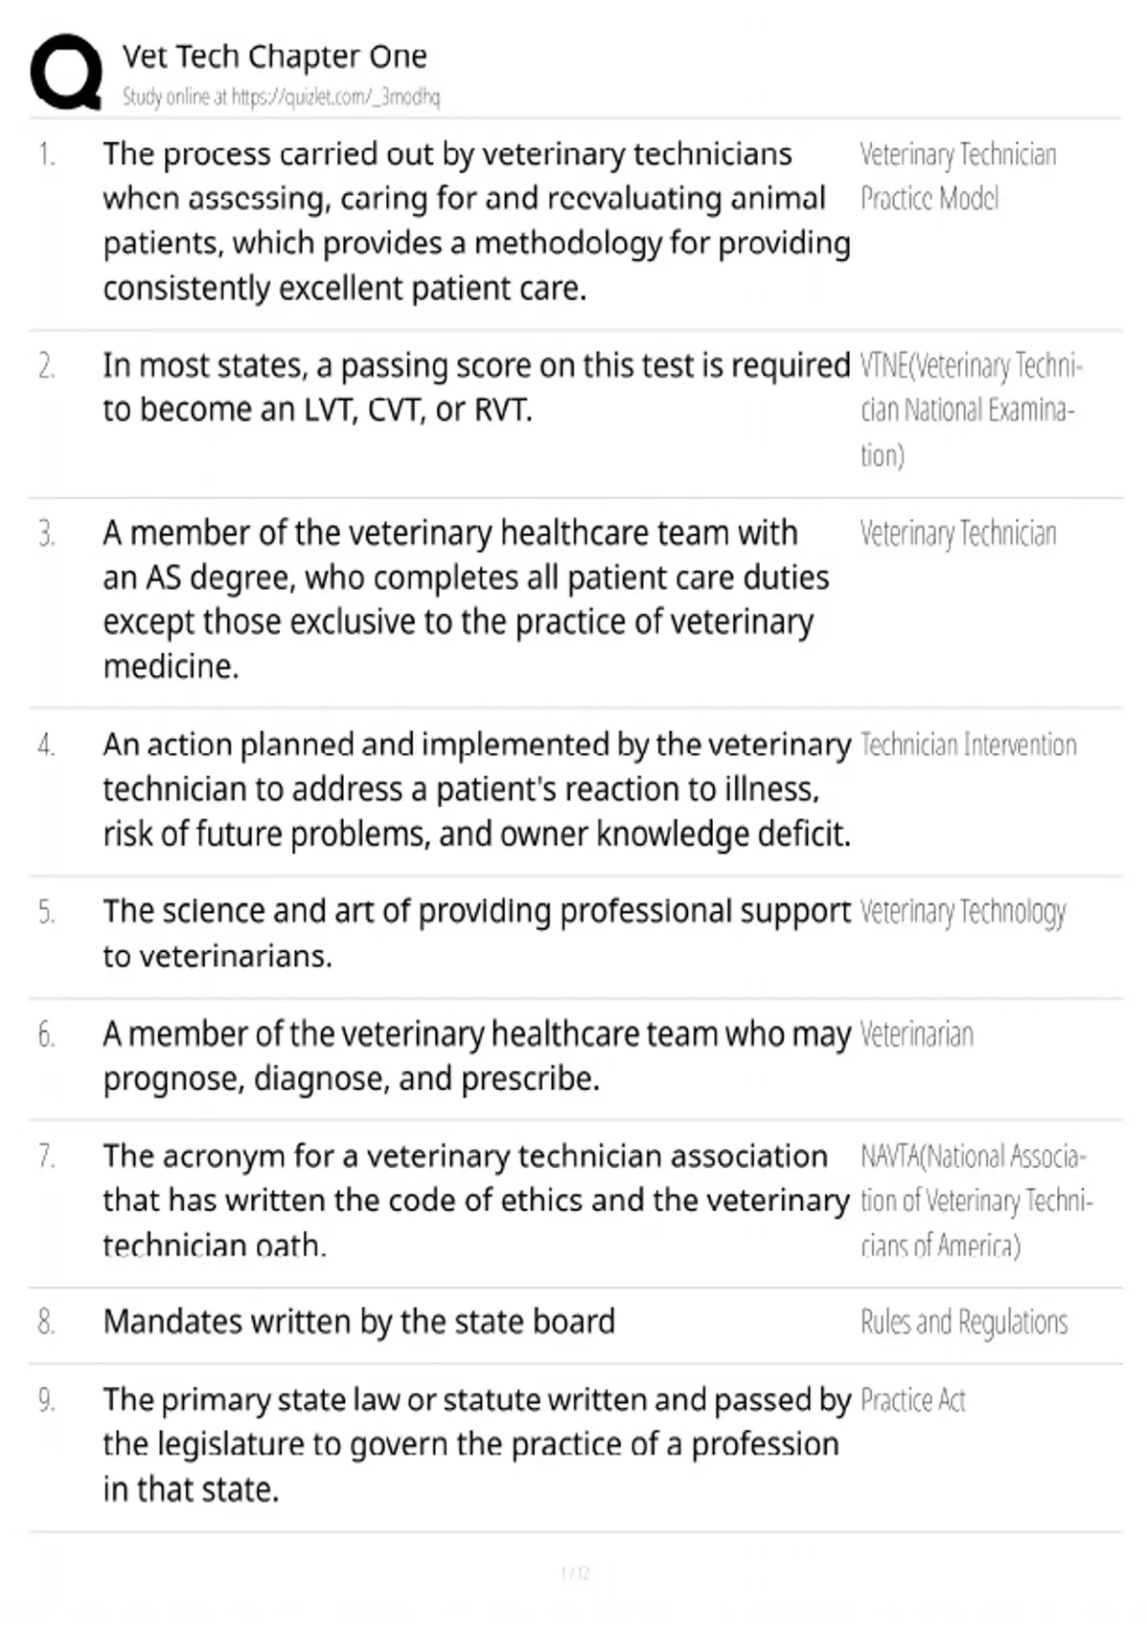1147x1625 pixels.
Task: Click the Veterinary Technician answer for item 3
Action: click(x=958, y=533)
